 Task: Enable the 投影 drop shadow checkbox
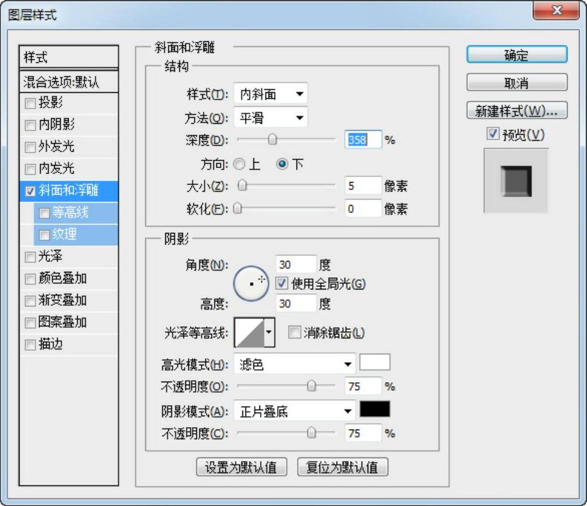(x=30, y=104)
